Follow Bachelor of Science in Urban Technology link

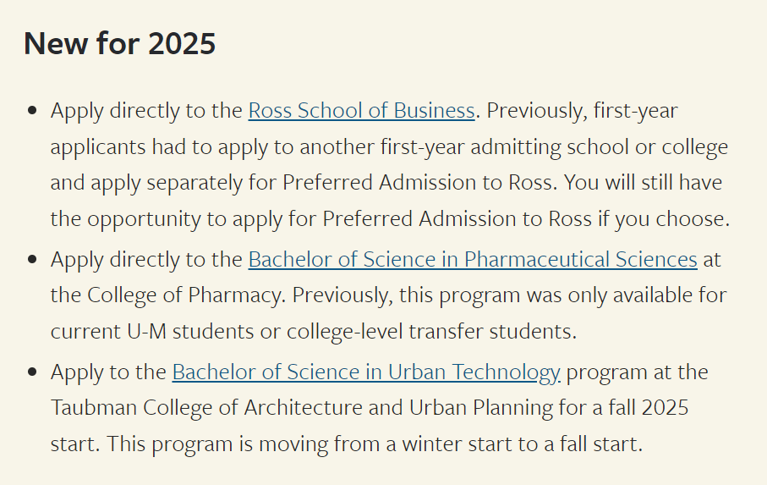coord(366,372)
